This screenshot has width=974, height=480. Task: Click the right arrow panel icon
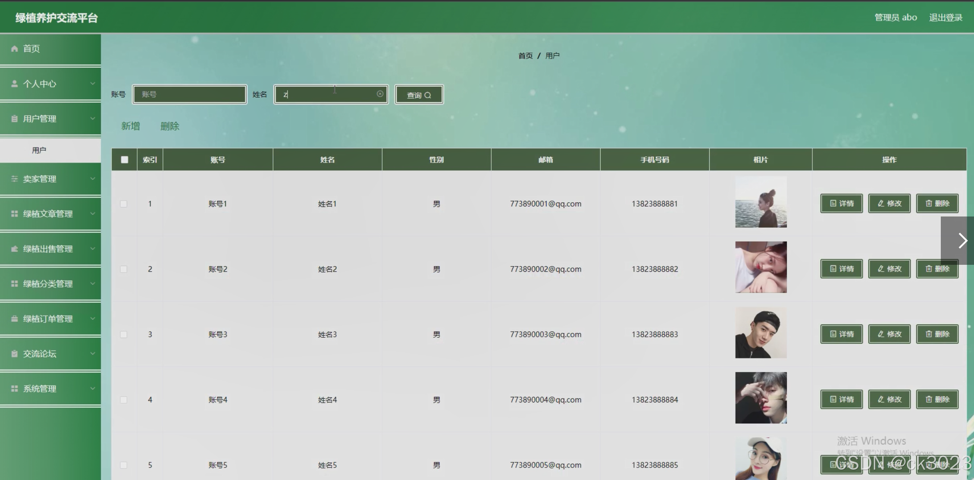pyautogui.click(x=962, y=241)
